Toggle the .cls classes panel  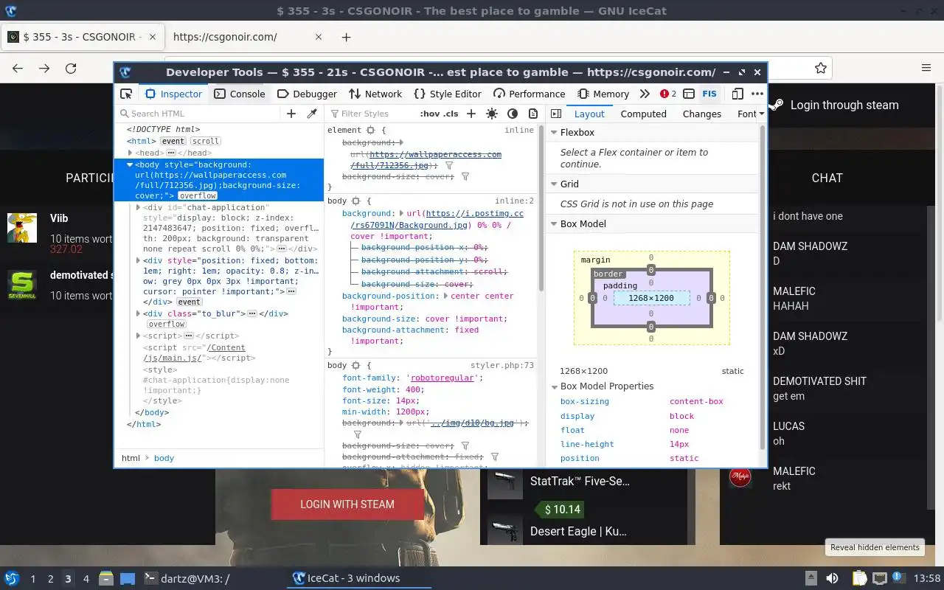(451, 114)
